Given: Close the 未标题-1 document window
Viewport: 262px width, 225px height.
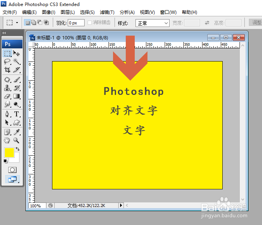Looking at the screenshot, I should point(239,37).
